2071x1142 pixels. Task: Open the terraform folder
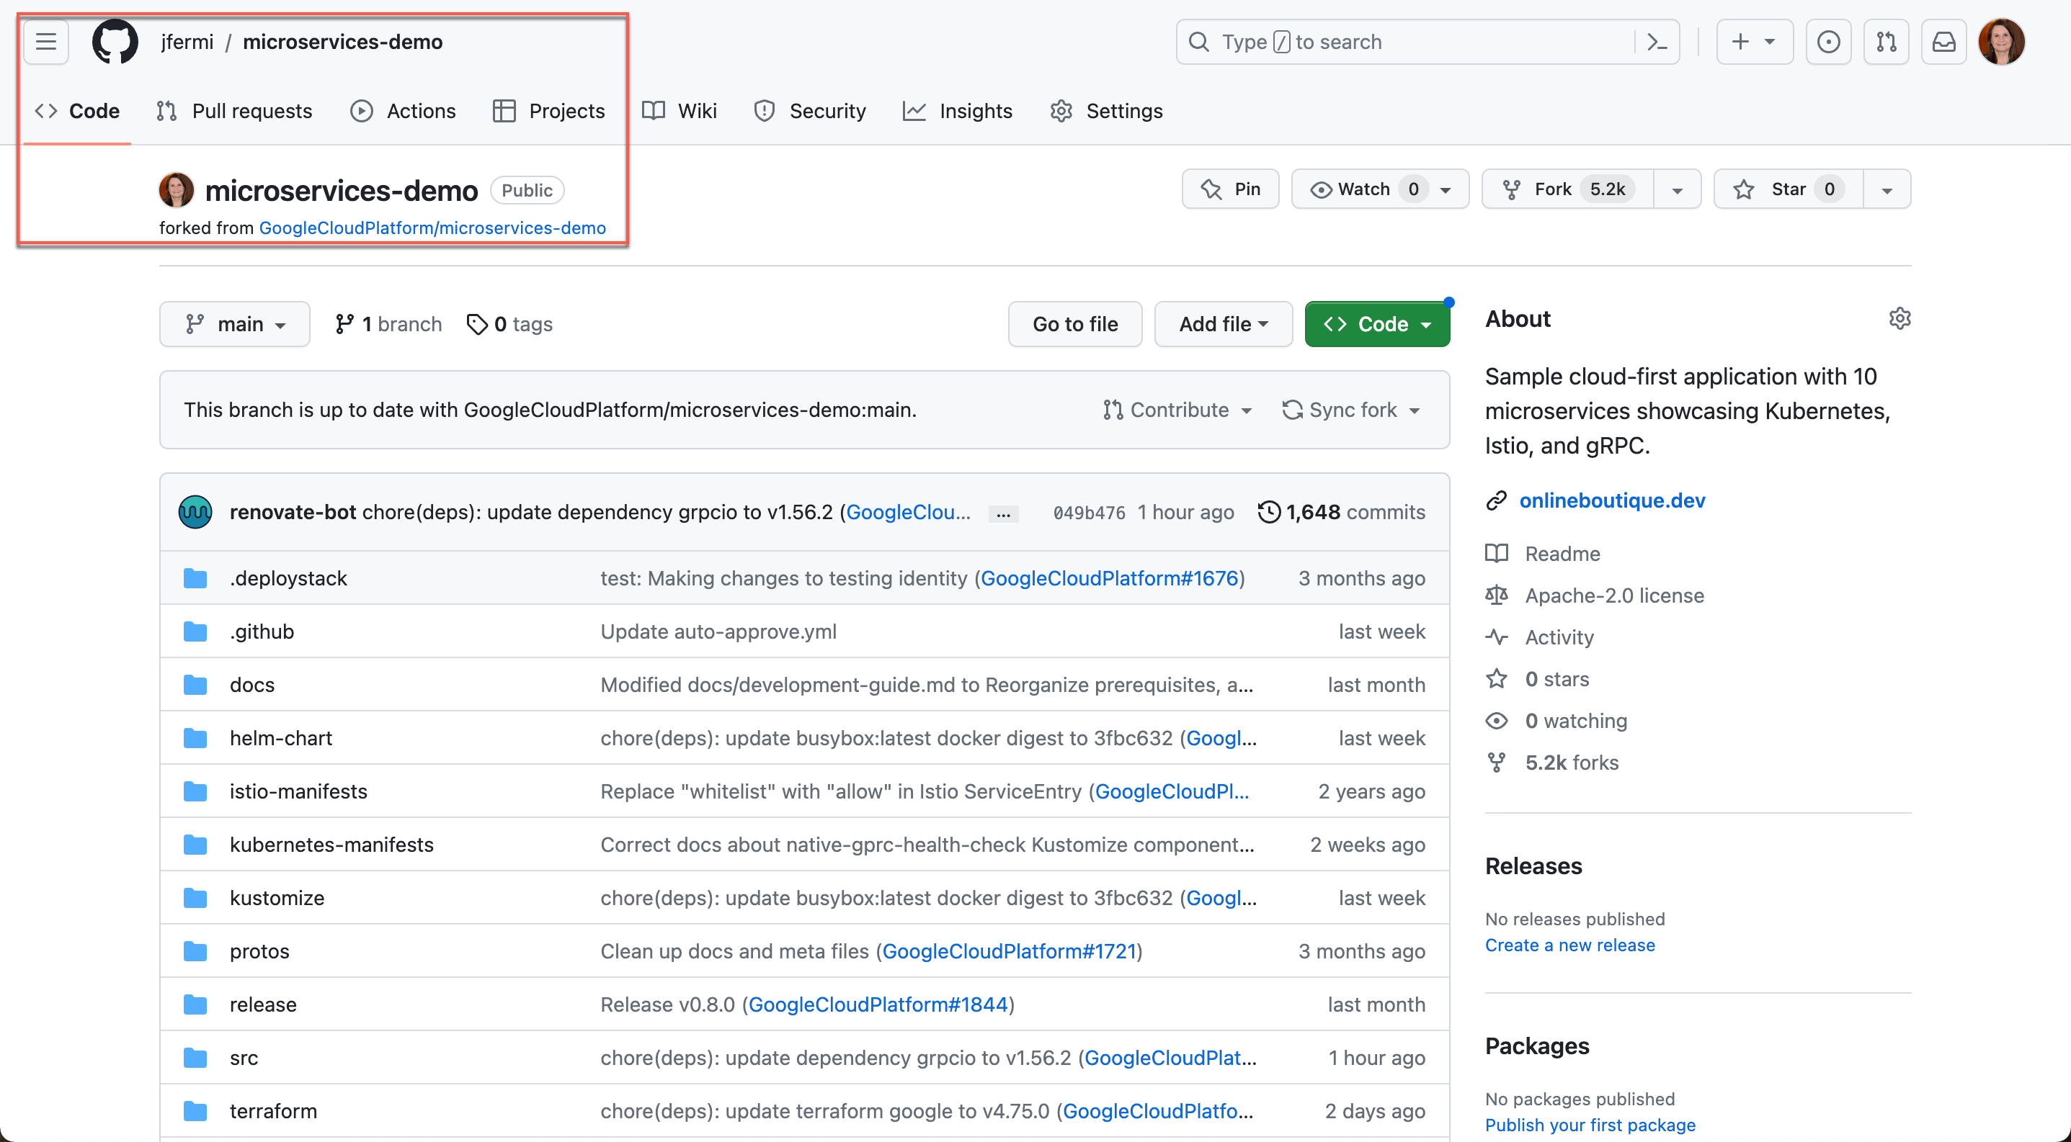coord(272,1111)
